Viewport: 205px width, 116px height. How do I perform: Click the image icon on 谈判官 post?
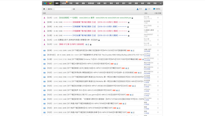tap(132, 51)
